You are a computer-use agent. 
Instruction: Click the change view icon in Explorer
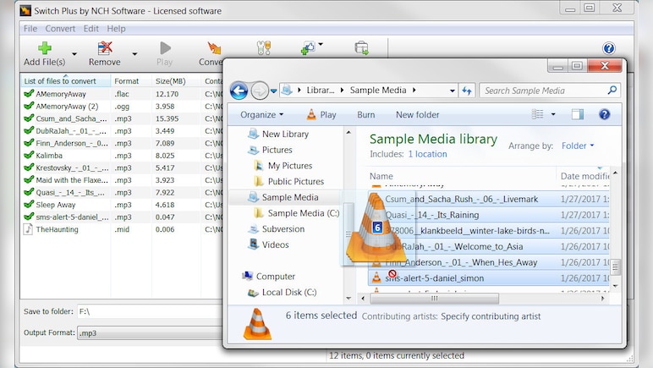[x=538, y=114]
